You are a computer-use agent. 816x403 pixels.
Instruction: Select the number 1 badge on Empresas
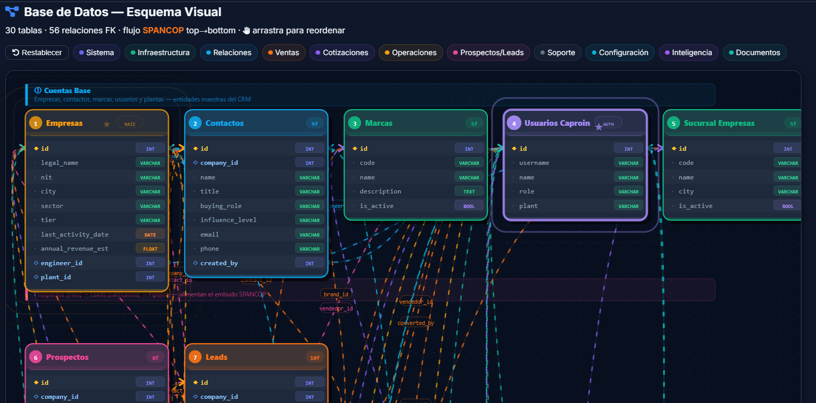35,123
